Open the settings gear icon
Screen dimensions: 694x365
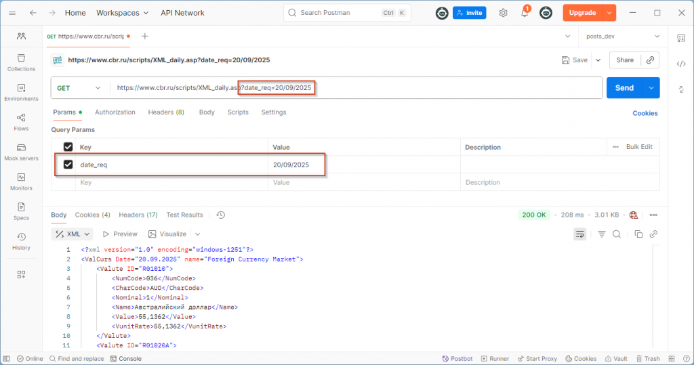click(x=503, y=13)
